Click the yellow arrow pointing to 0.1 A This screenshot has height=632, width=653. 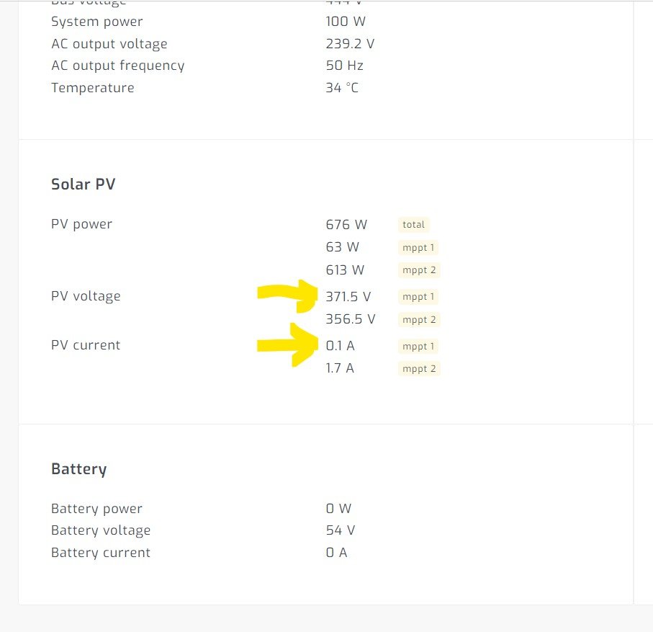coord(288,344)
